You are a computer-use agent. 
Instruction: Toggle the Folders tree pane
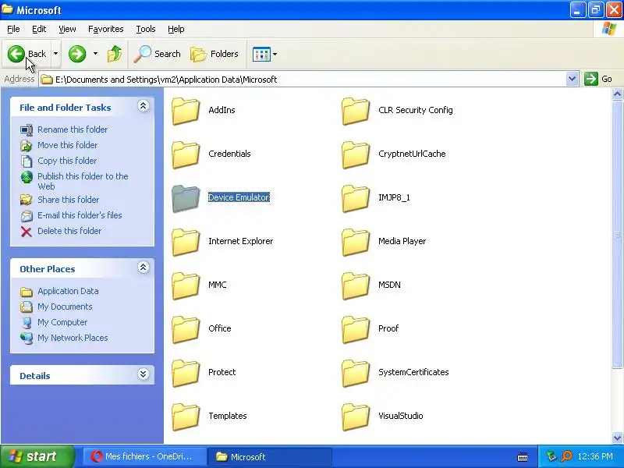click(x=214, y=54)
